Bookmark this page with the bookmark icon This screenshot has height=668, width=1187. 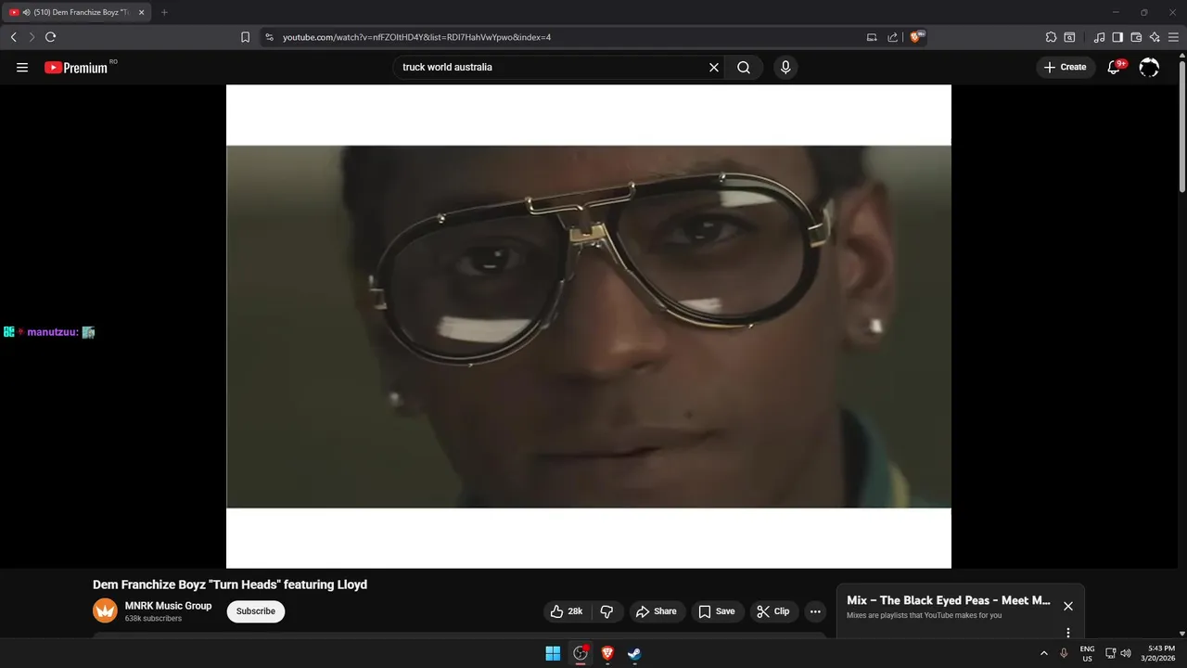click(x=245, y=37)
